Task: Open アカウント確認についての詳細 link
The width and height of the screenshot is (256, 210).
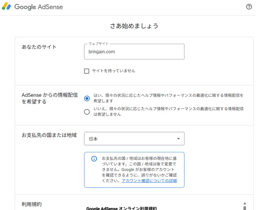Action: (149, 180)
